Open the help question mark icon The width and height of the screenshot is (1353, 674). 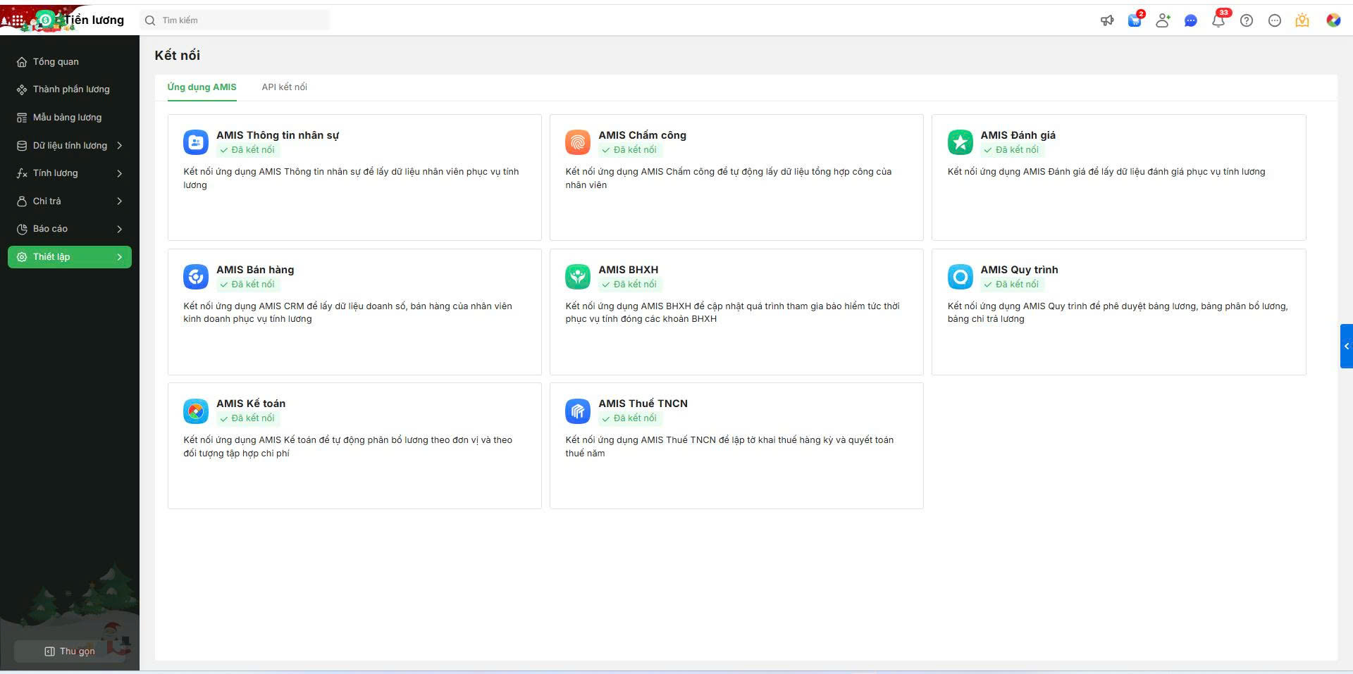tap(1247, 20)
